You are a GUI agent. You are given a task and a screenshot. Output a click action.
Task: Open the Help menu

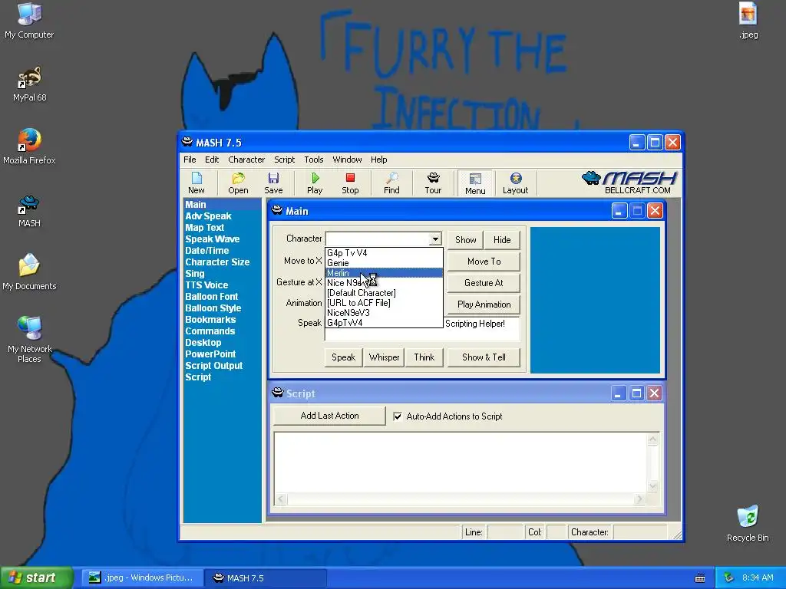click(379, 160)
